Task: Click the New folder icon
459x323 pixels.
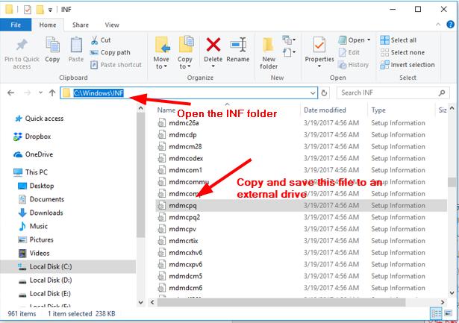Action: pos(268,45)
